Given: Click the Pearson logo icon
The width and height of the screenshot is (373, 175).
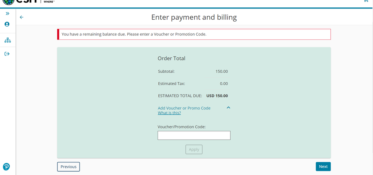Looking at the screenshot, I should (x=6, y=166).
